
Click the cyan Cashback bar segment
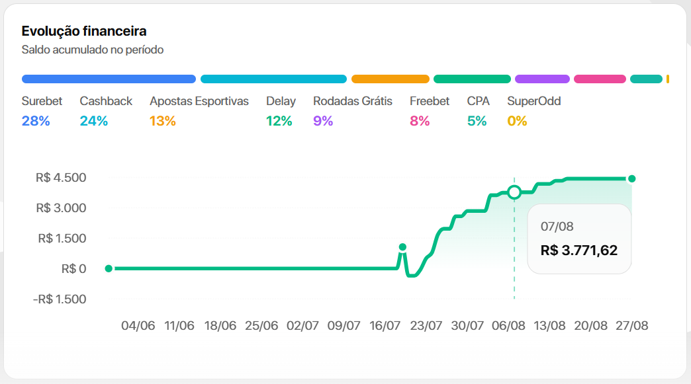(x=273, y=79)
